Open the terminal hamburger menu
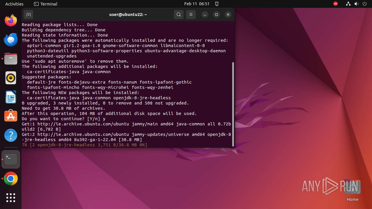The image size is (372, 209). tap(191, 15)
